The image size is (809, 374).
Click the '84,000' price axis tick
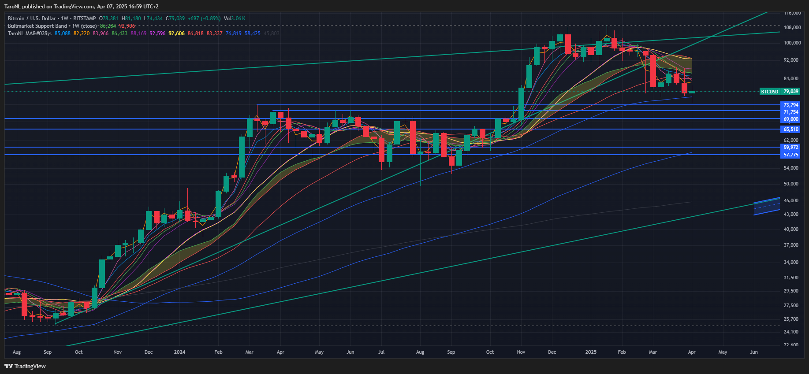(790, 78)
